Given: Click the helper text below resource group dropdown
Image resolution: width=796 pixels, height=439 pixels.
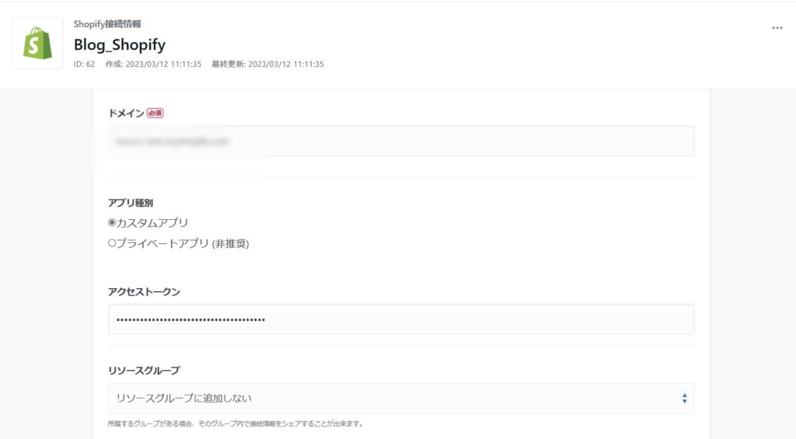Looking at the screenshot, I should (x=236, y=424).
